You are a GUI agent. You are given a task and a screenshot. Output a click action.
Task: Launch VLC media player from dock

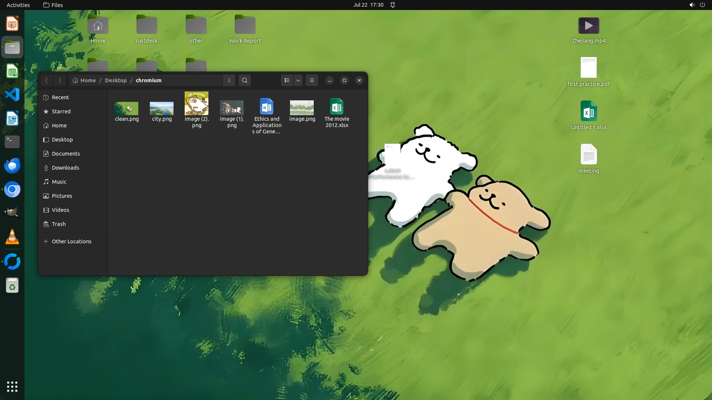12,237
